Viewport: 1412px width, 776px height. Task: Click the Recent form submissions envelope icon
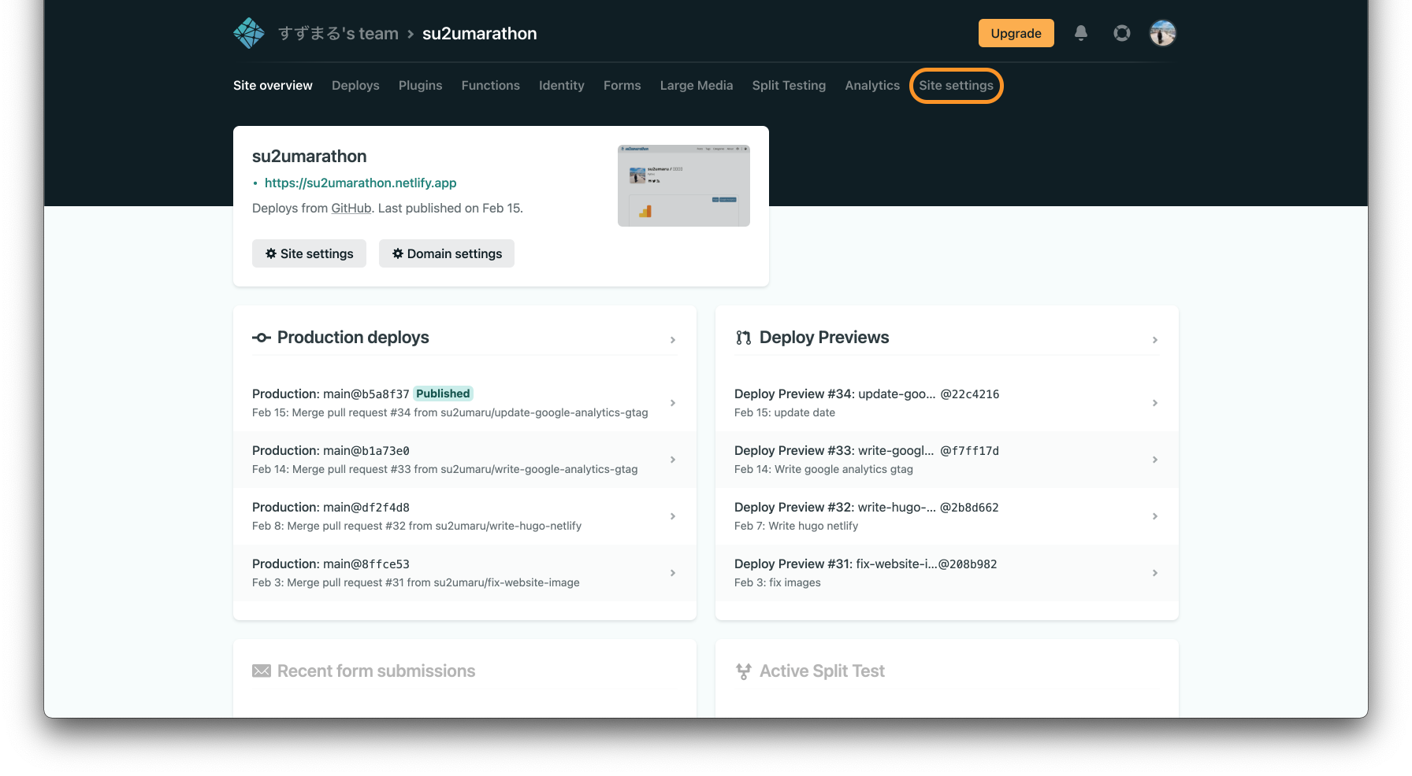click(x=262, y=671)
